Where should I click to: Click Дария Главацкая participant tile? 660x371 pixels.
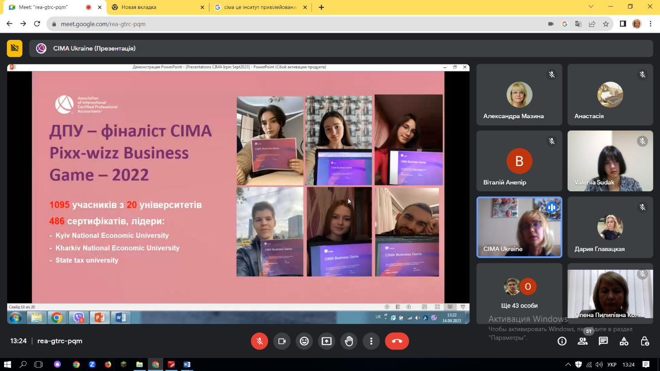click(x=610, y=227)
